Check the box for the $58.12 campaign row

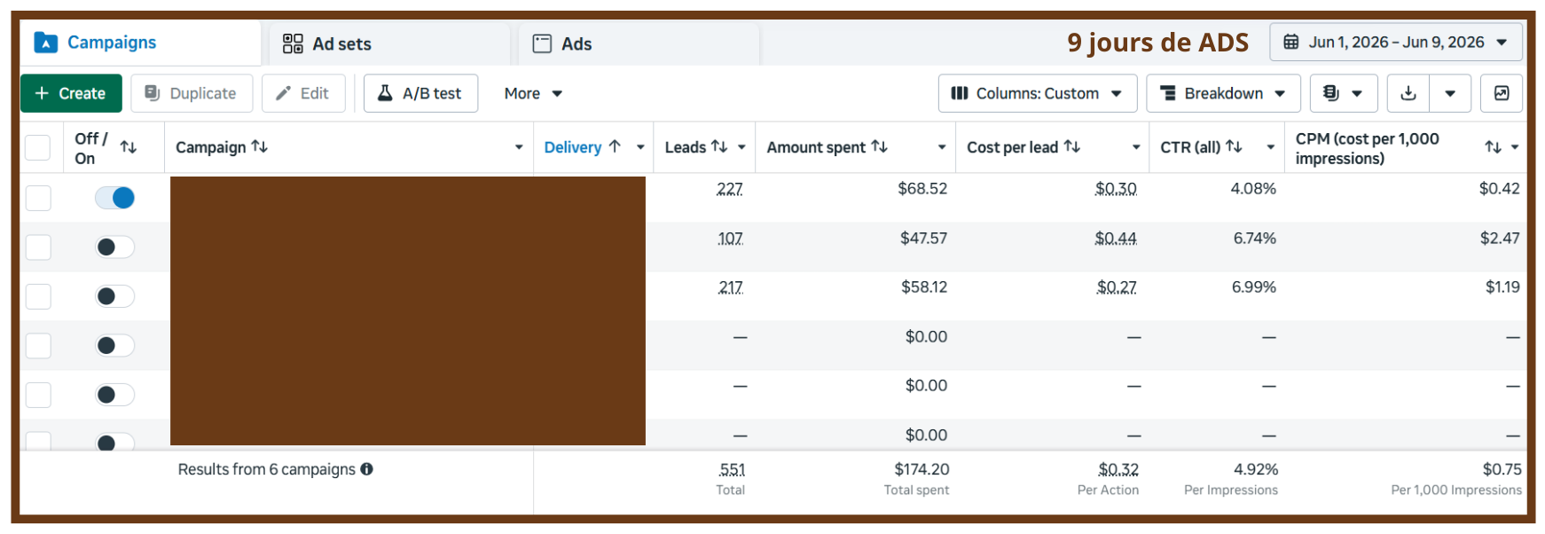point(38,296)
